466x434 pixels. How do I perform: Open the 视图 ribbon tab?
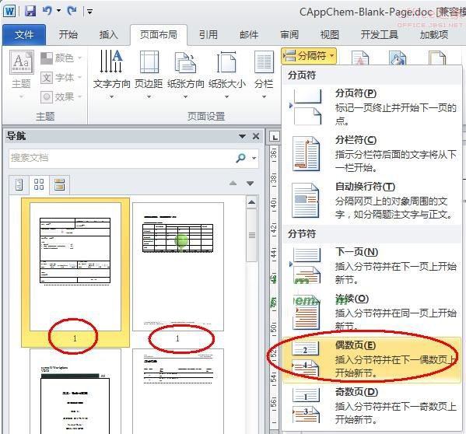click(329, 35)
